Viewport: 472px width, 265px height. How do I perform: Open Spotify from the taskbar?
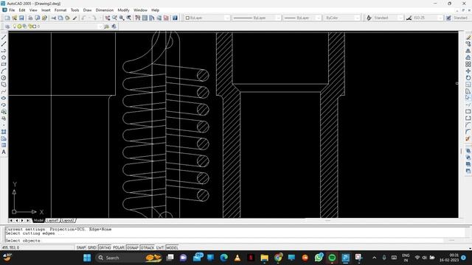coord(332,258)
